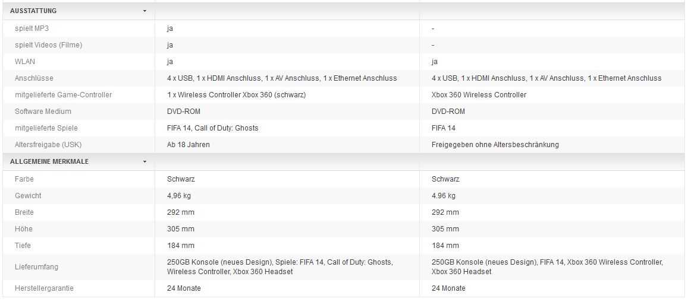
Task: Select the 'spielt Videos (Filme)' row label
Action: point(49,45)
